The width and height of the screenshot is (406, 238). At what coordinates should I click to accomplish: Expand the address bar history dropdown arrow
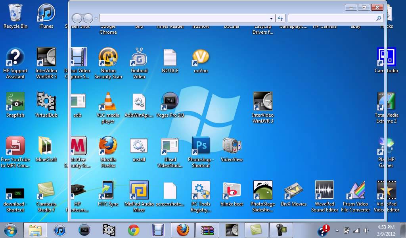[x=271, y=18]
